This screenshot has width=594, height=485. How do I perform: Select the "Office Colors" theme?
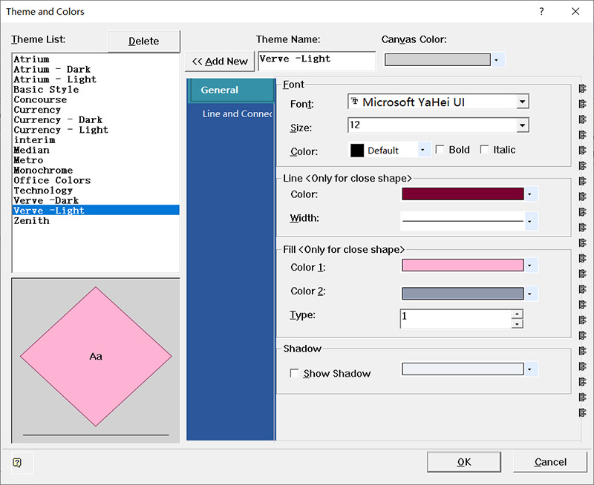point(96,180)
